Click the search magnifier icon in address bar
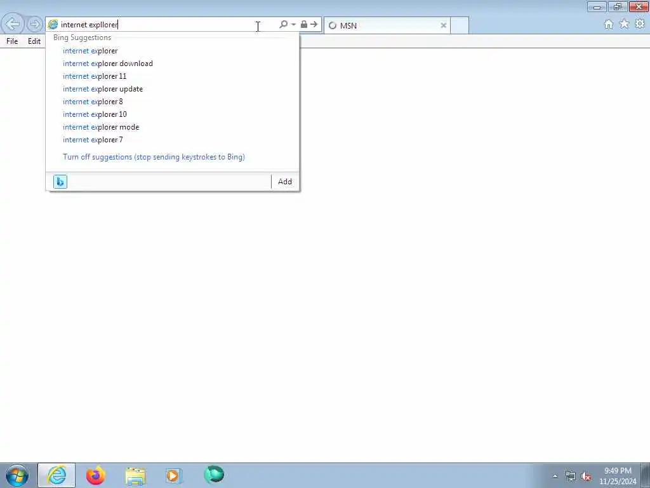Viewport: 650px width, 488px height. coord(284,25)
